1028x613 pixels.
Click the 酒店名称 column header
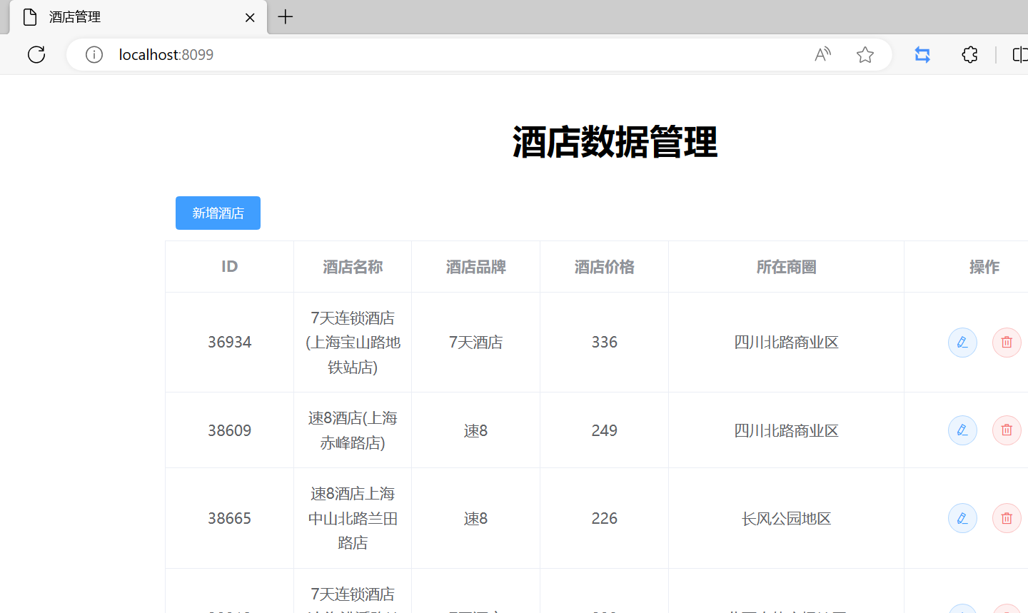[x=353, y=267]
